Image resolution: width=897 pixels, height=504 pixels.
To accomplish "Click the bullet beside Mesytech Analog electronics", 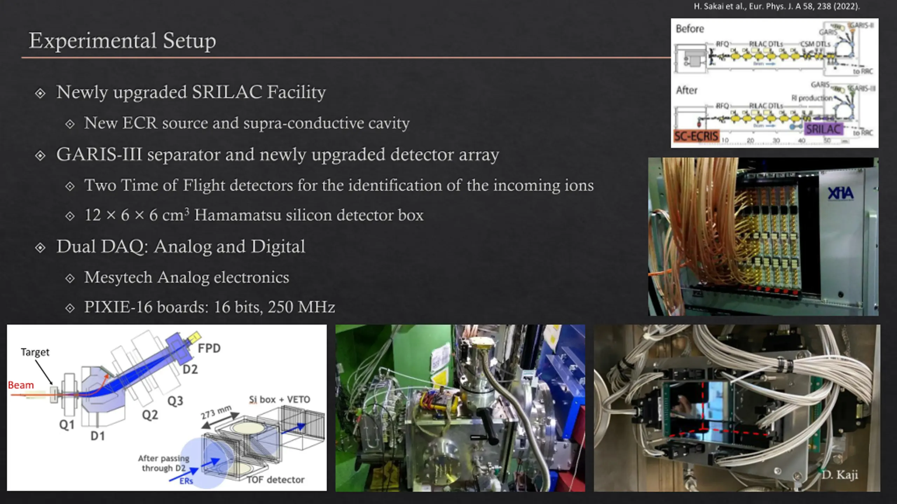I will [70, 278].
